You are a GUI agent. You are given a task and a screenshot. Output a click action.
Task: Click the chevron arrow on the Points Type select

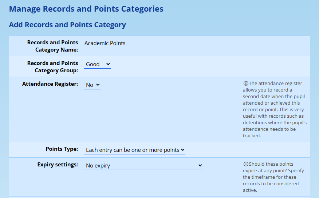pos(183,150)
